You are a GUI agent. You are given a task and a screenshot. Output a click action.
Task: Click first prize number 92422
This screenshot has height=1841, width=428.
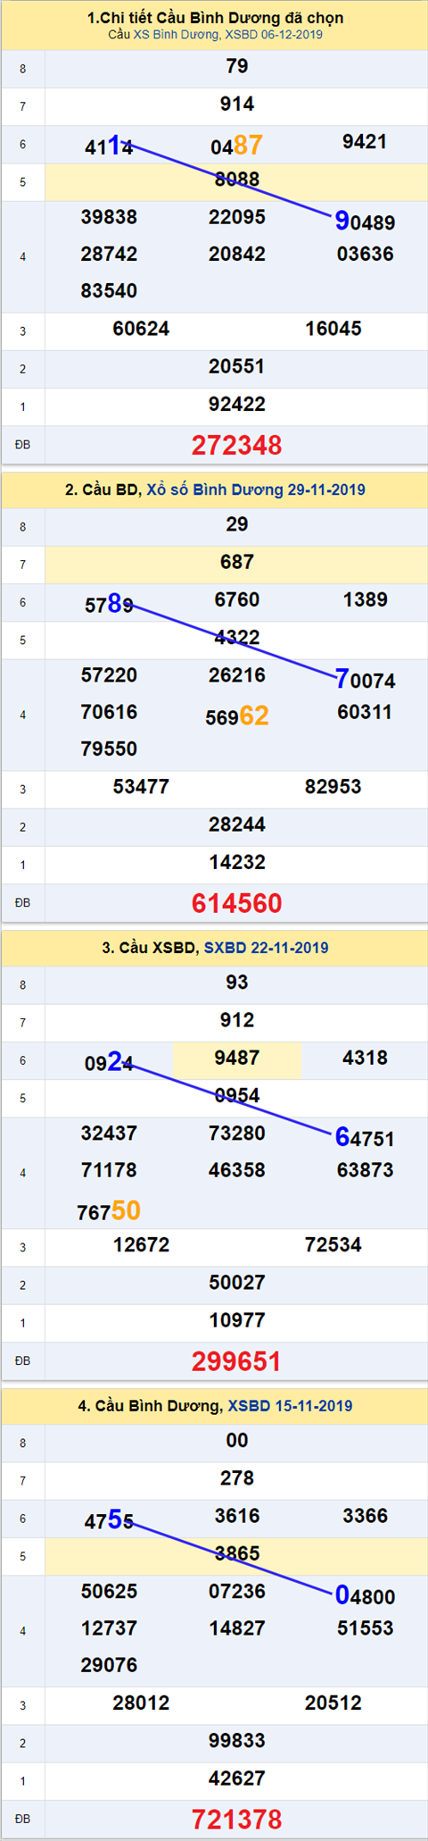237,404
